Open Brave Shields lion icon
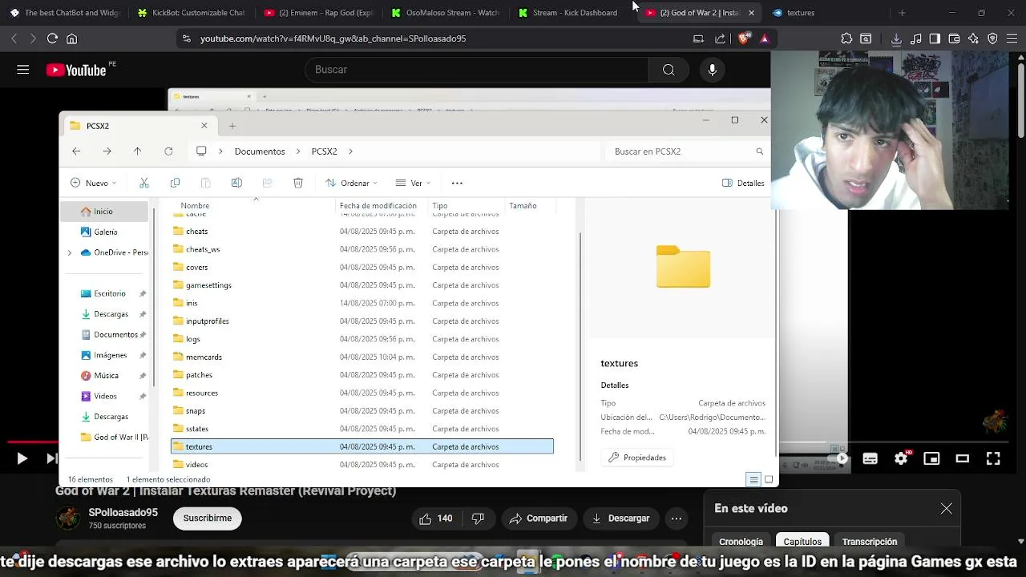 pyautogui.click(x=745, y=38)
